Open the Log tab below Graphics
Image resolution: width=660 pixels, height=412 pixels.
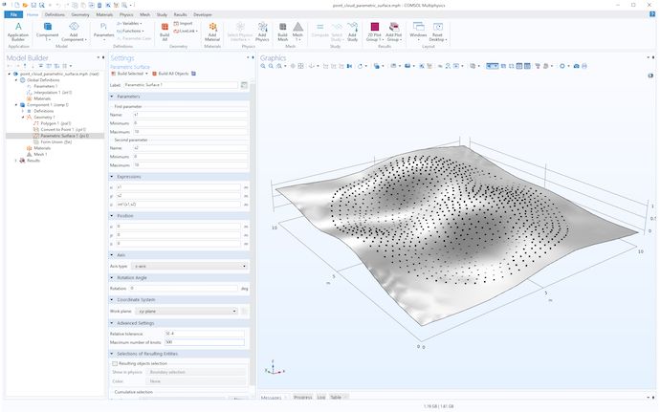321,398
